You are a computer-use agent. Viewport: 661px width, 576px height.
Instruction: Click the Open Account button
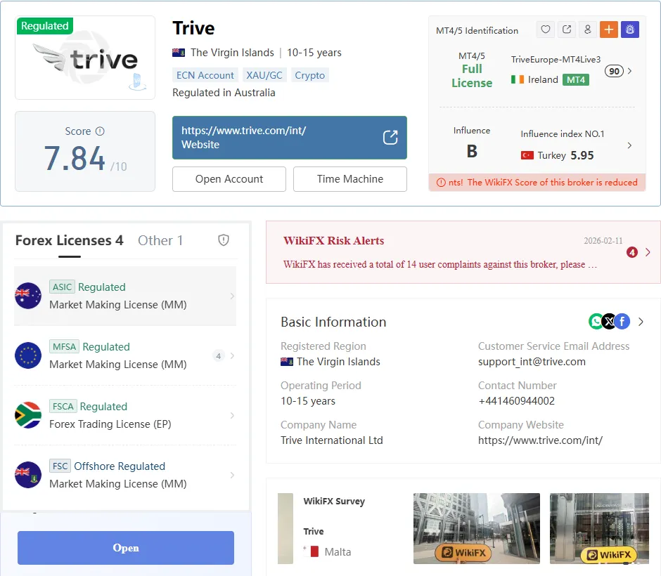tap(229, 179)
